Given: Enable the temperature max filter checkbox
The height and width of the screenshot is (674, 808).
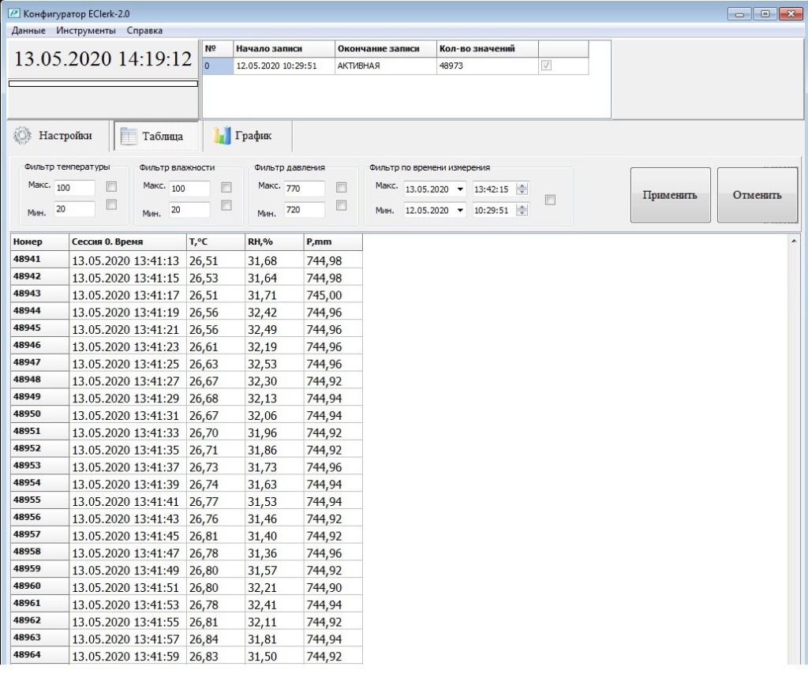Looking at the screenshot, I should tap(111, 187).
